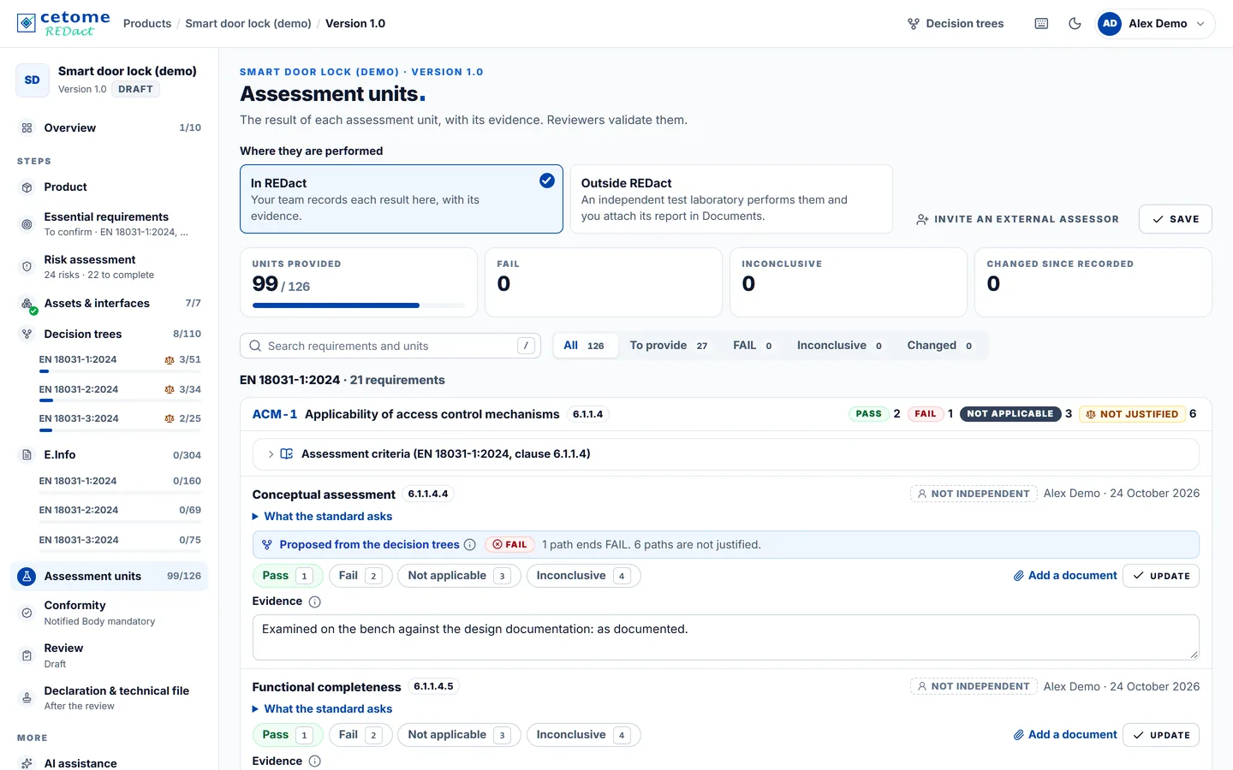Open the keyboard shortcuts icon
Viewport: 1233px width, 770px height.
click(1041, 24)
